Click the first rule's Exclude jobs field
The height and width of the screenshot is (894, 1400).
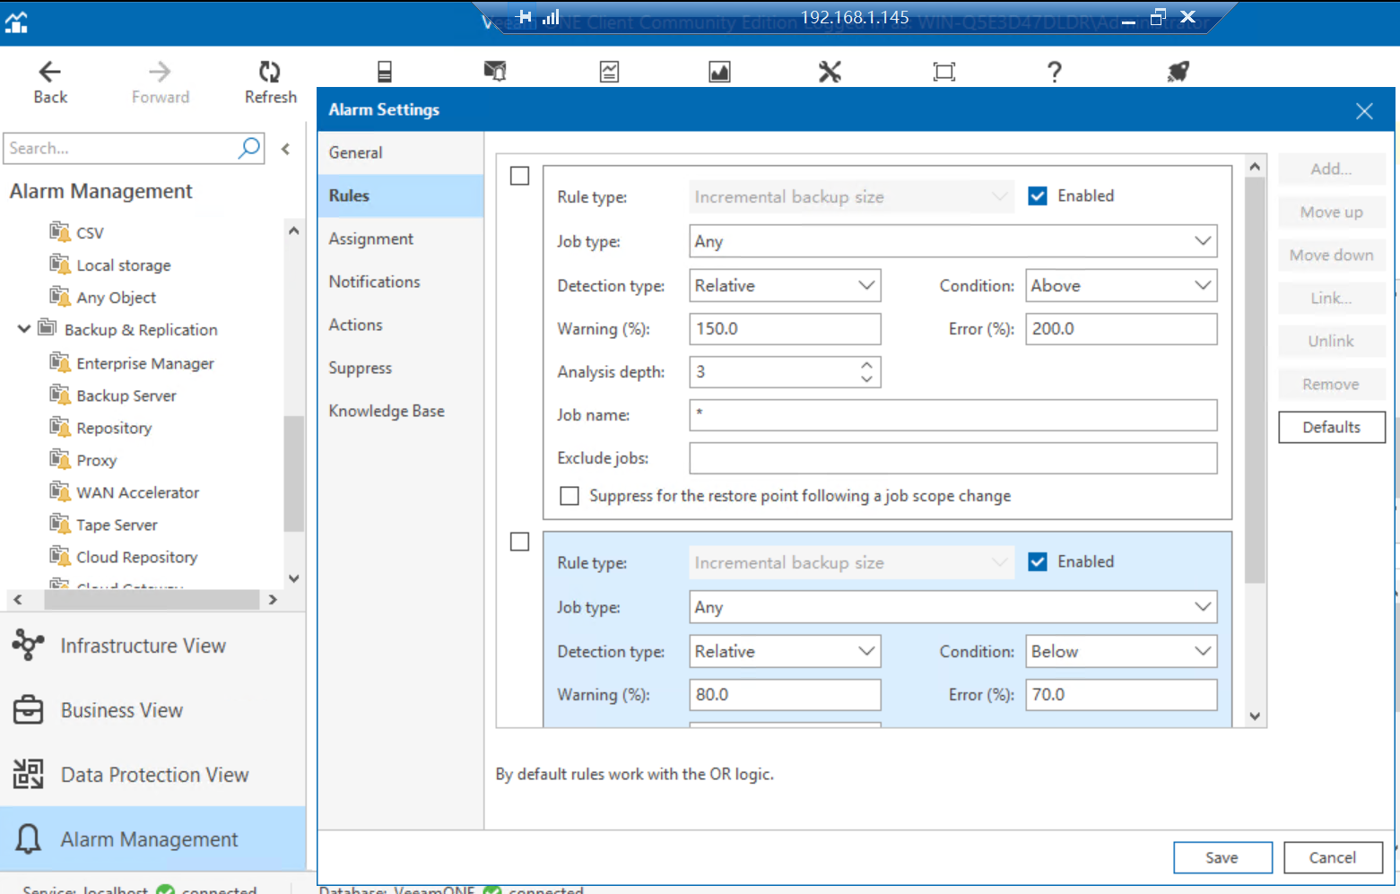point(953,457)
